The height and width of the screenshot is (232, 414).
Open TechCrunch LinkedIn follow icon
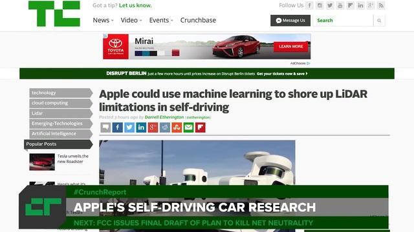coord(360,5)
